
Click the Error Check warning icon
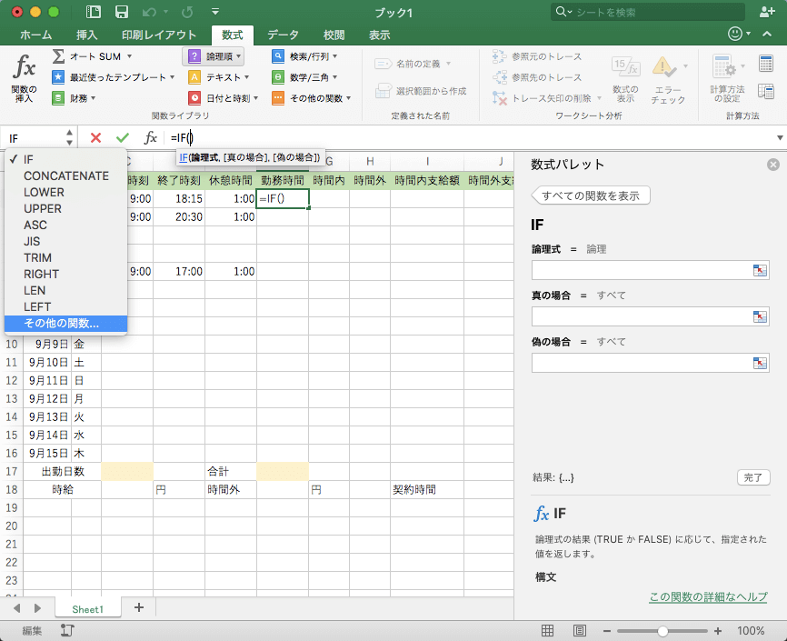[x=663, y=66]
